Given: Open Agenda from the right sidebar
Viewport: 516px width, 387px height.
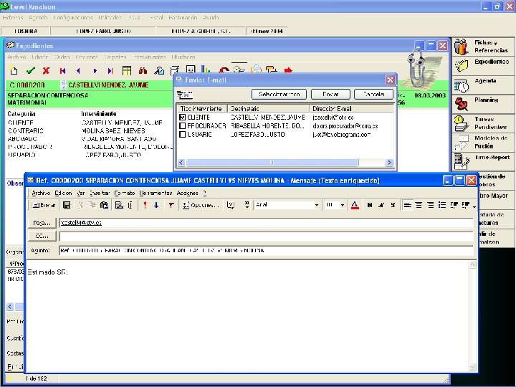Looking at the screenshot, I should (x=482, y=85).
